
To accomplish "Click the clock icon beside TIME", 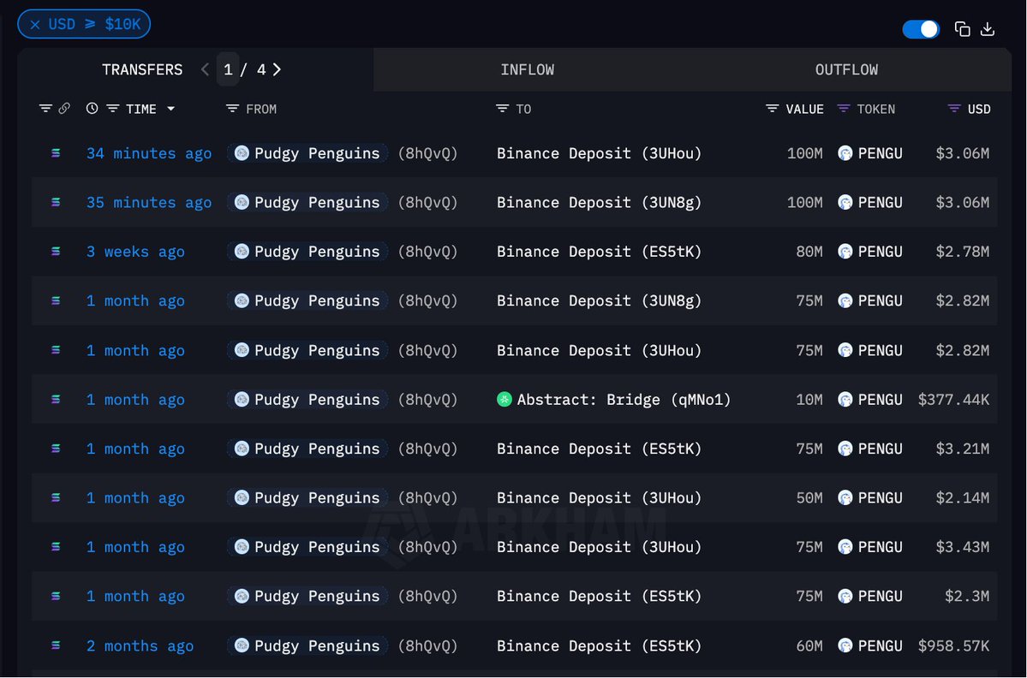I will [92, 109].
